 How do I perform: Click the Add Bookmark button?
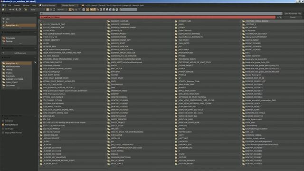click(19, 53)
